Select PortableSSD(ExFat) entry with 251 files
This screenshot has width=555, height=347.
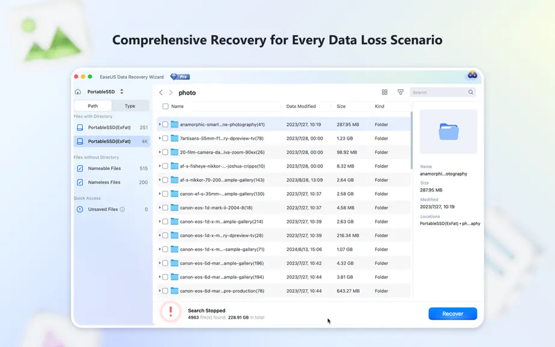click(112, 128)
